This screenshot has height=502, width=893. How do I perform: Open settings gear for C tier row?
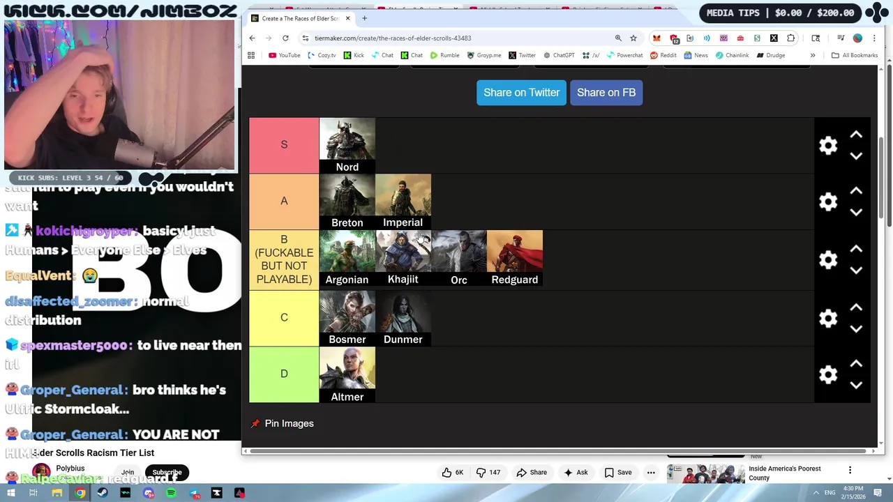pyautogui.click(x=828, y=318)
